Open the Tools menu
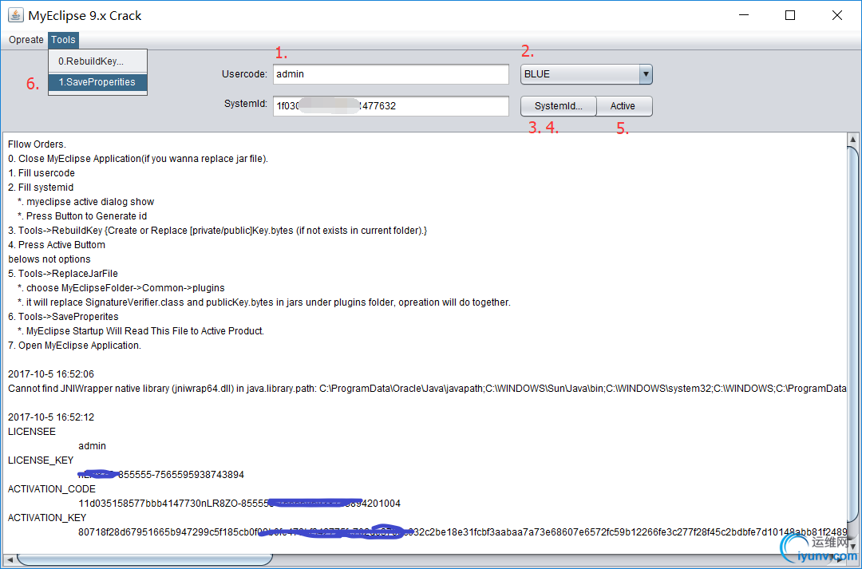862x569 pixels. tap(63, 40)
